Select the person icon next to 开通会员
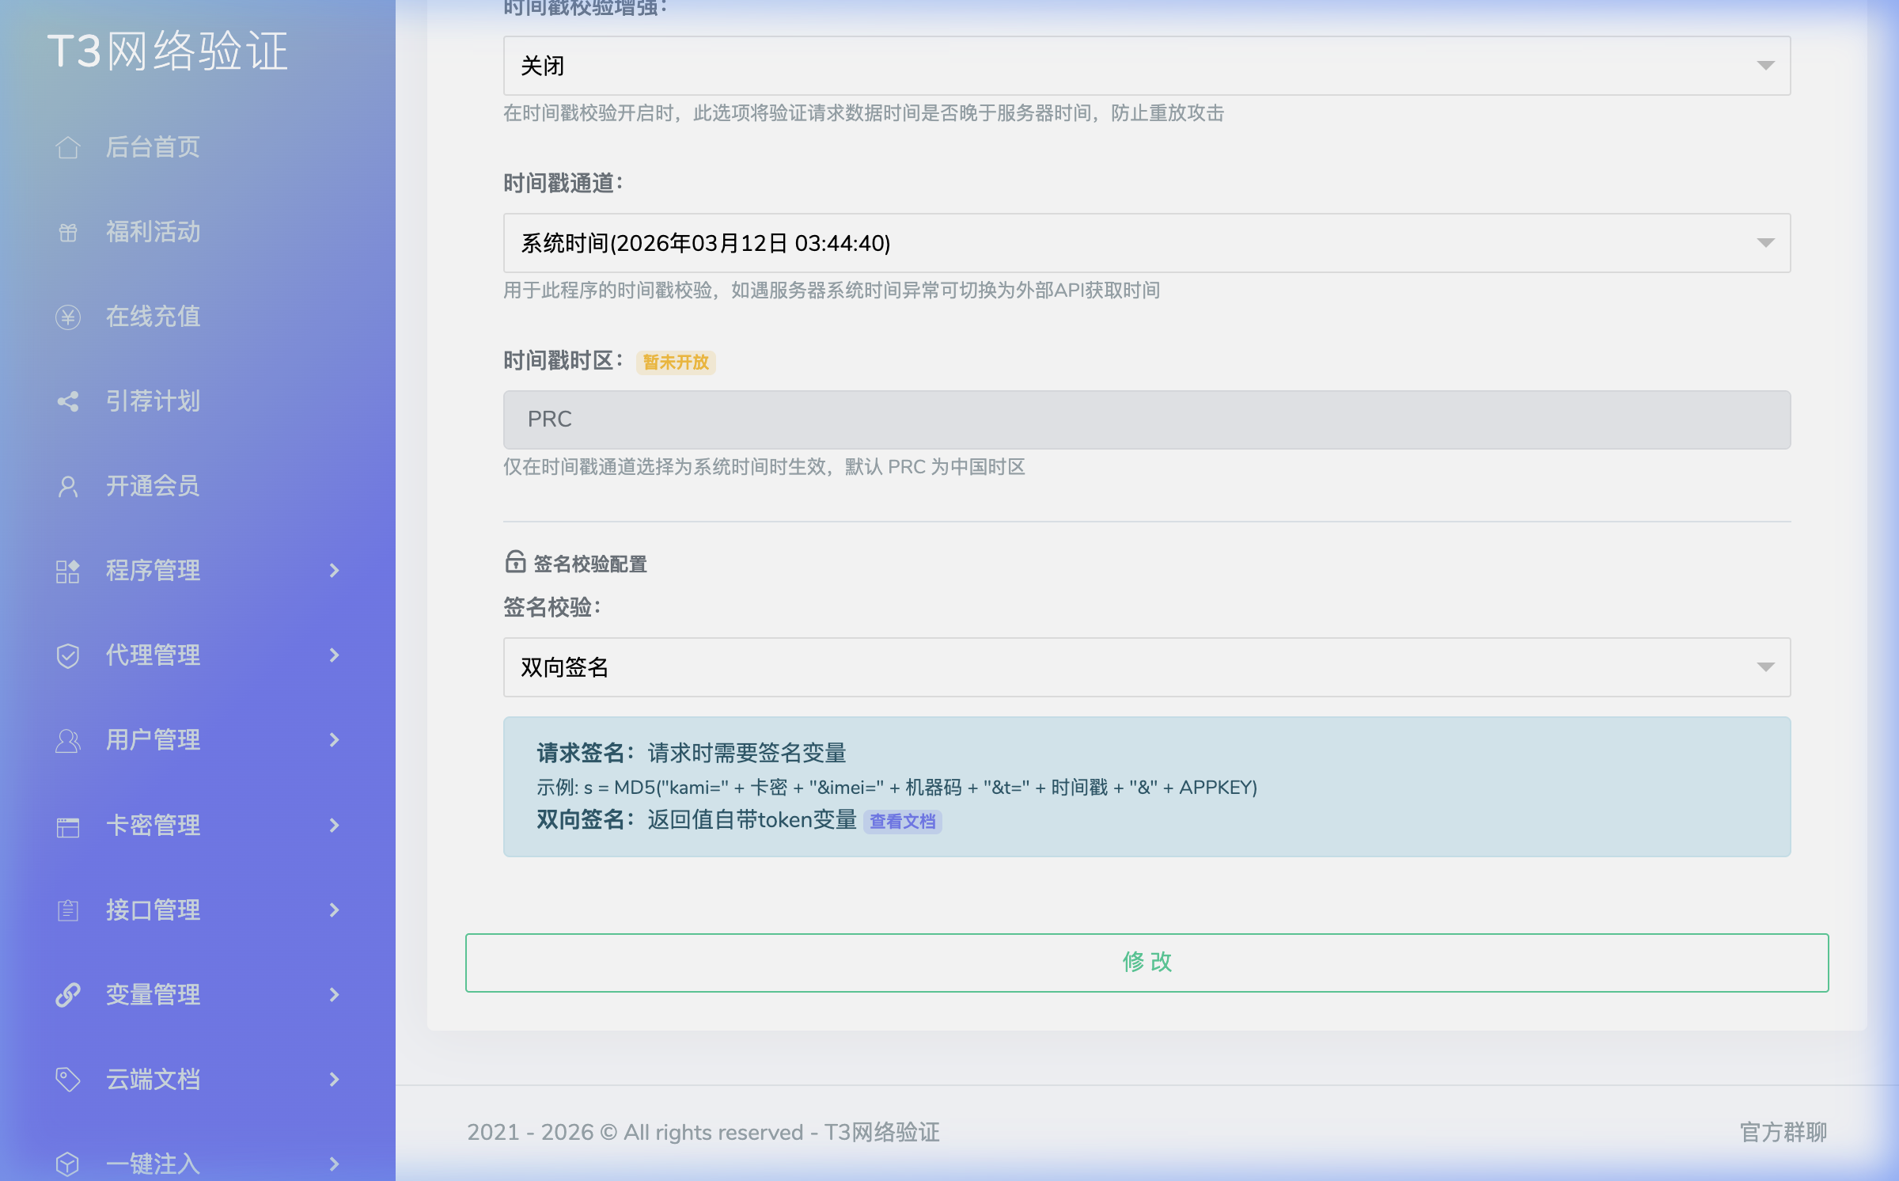The image size is (1899, 1181). pos(67,486)
